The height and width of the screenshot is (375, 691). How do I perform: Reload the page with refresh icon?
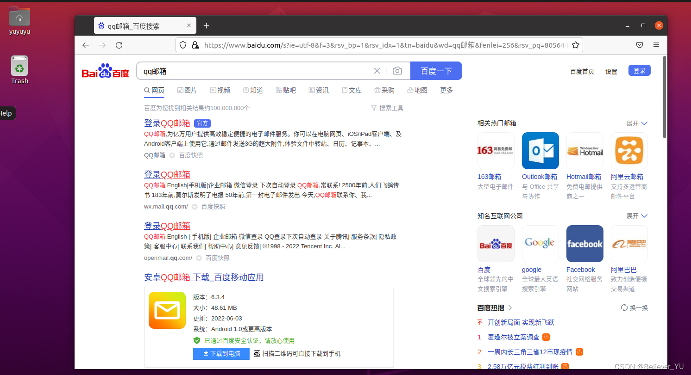[119, 45]
